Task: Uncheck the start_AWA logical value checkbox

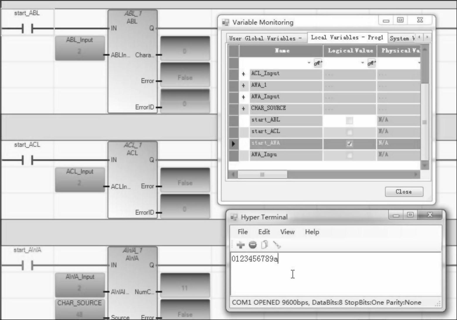Action: tap(349, 144)
